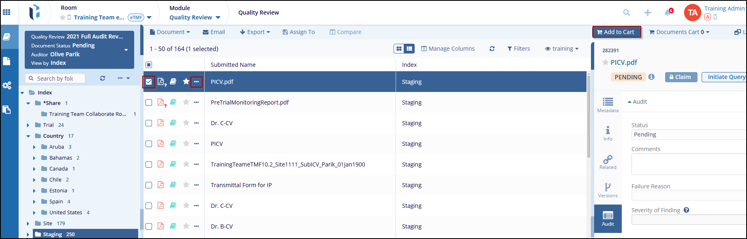This screenshot has width=747, height=239.
Task: Click the info icon next to PENDING
Action: click(651, 77)
